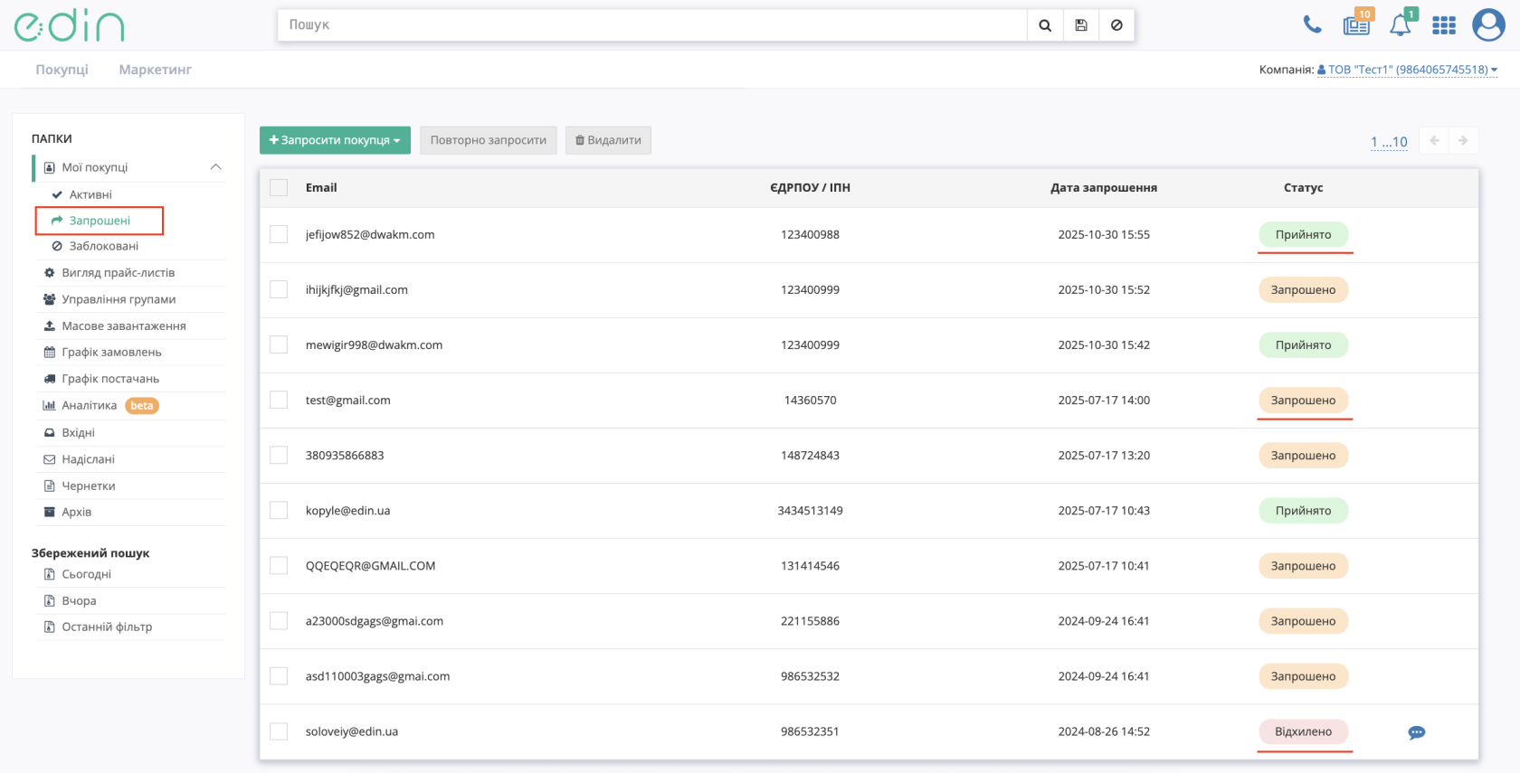Click into the Пошук search field
1520x773 pixels.
pyautogui.click(x=652, y=25)
